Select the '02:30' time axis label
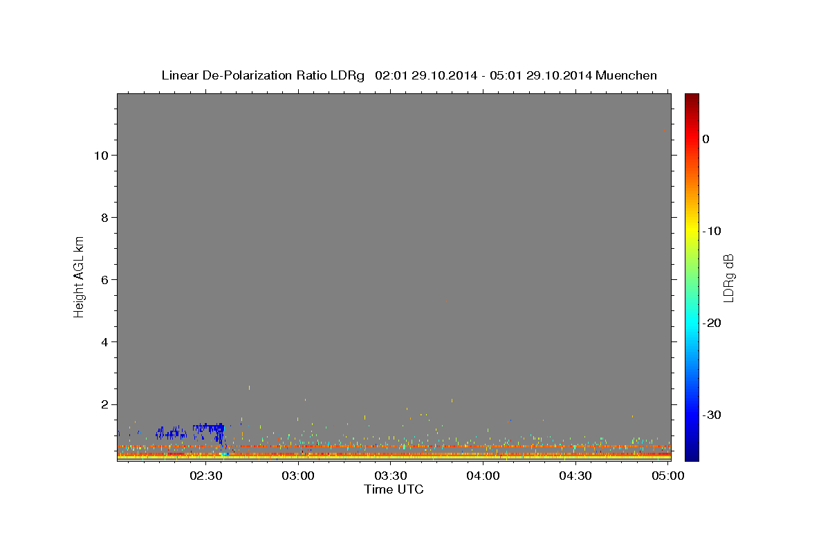The image size is (830, 553). [x=206, y=476]
